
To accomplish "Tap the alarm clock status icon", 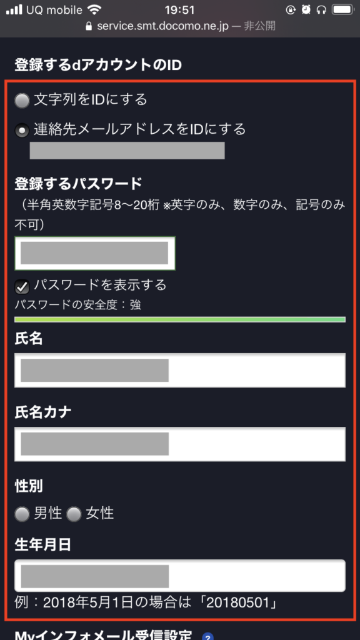I will click(x=306, y=9).
